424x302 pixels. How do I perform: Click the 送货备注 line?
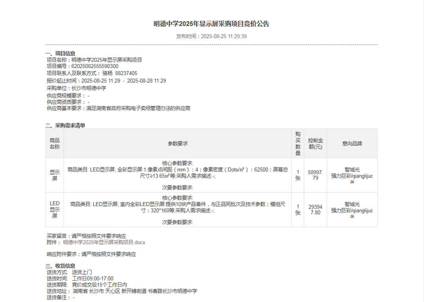[x=61, y=298]
